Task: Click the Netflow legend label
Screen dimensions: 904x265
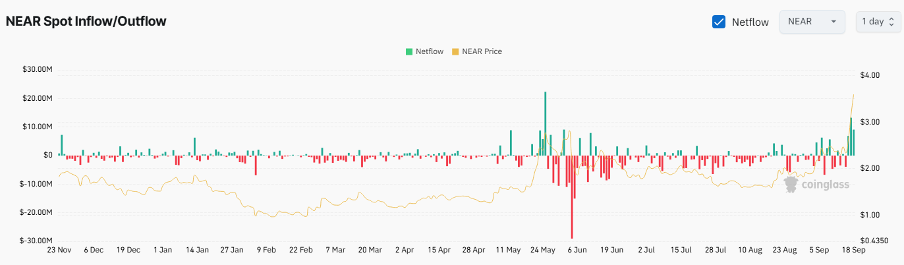Action: tap(429, 51)
